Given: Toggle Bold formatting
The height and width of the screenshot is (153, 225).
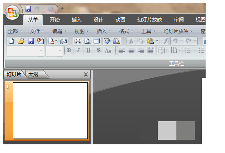Looking at the screenshot, I should [69, 50].
